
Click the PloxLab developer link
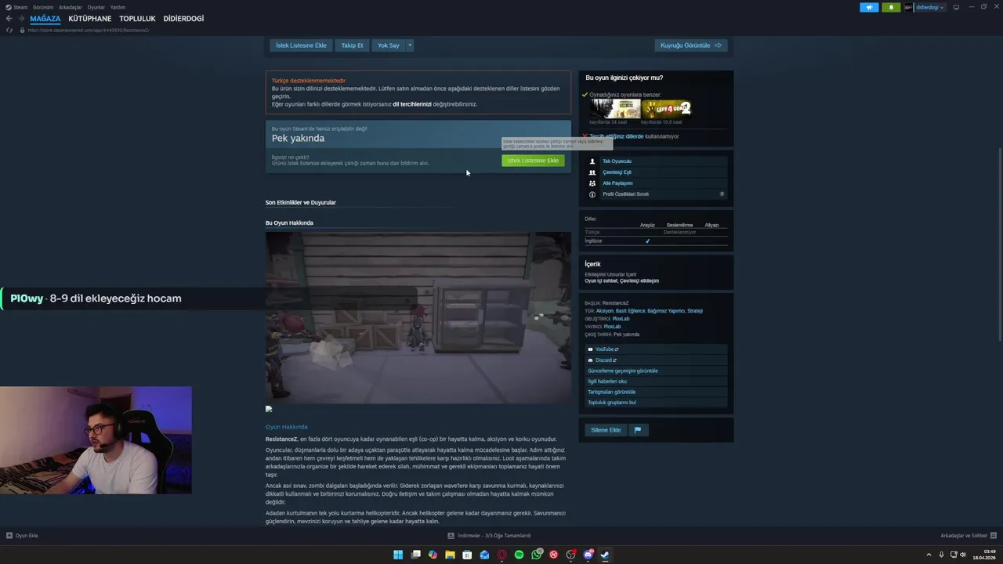pyautogui.click(x=621, y=319)
